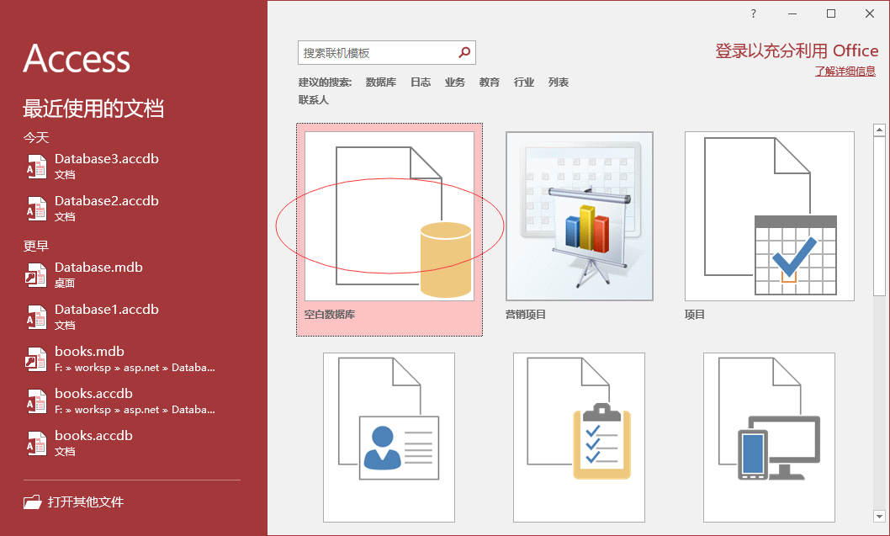The width and height of the screenshot is (890, 536).
Task: Click the 联系人 suggested search term
Action: tap(313, 100)
